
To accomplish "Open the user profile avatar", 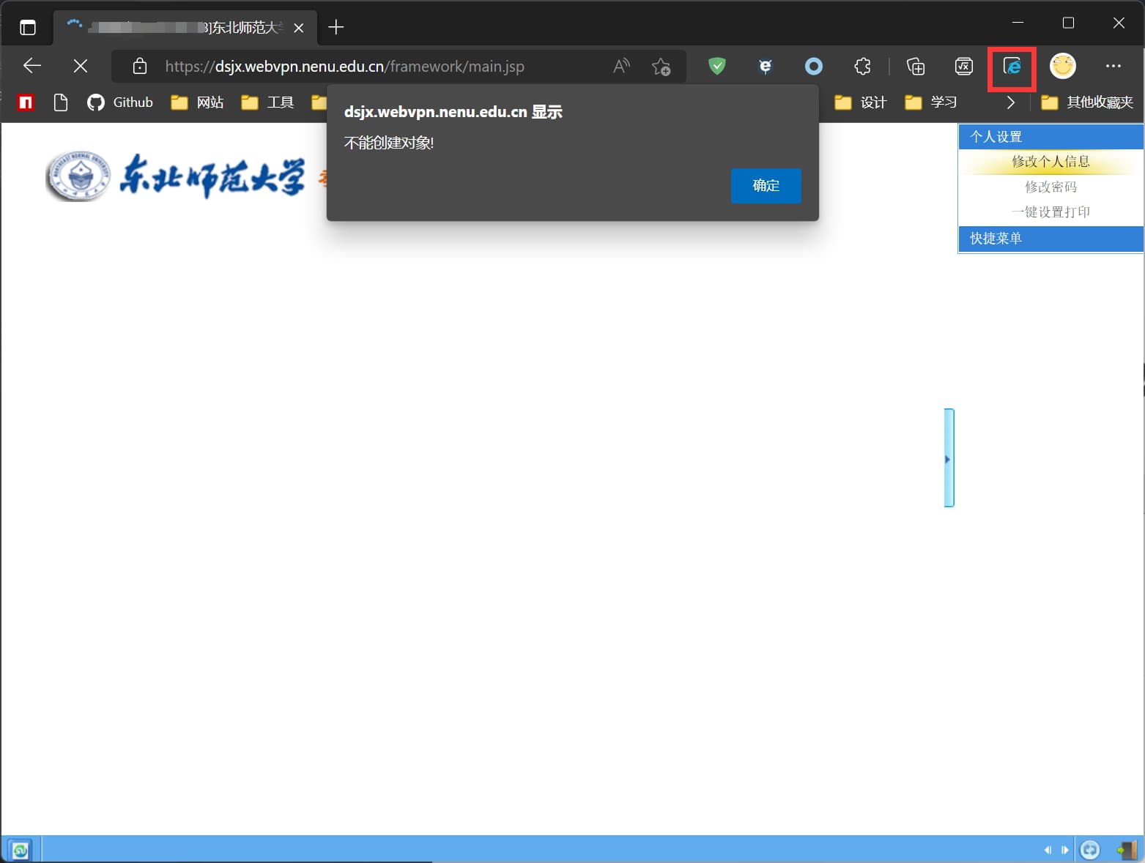I will pos(1063,66).
